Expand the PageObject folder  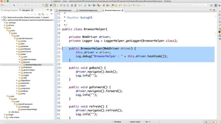pos(17,80)
